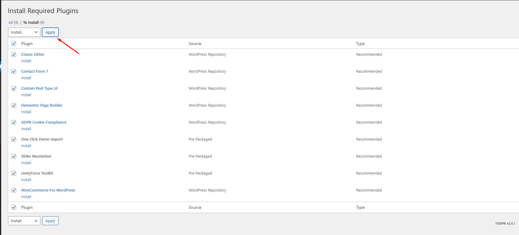Click Install under UnityForce Toolkit
519x235 pixels.
click(26, 180)
